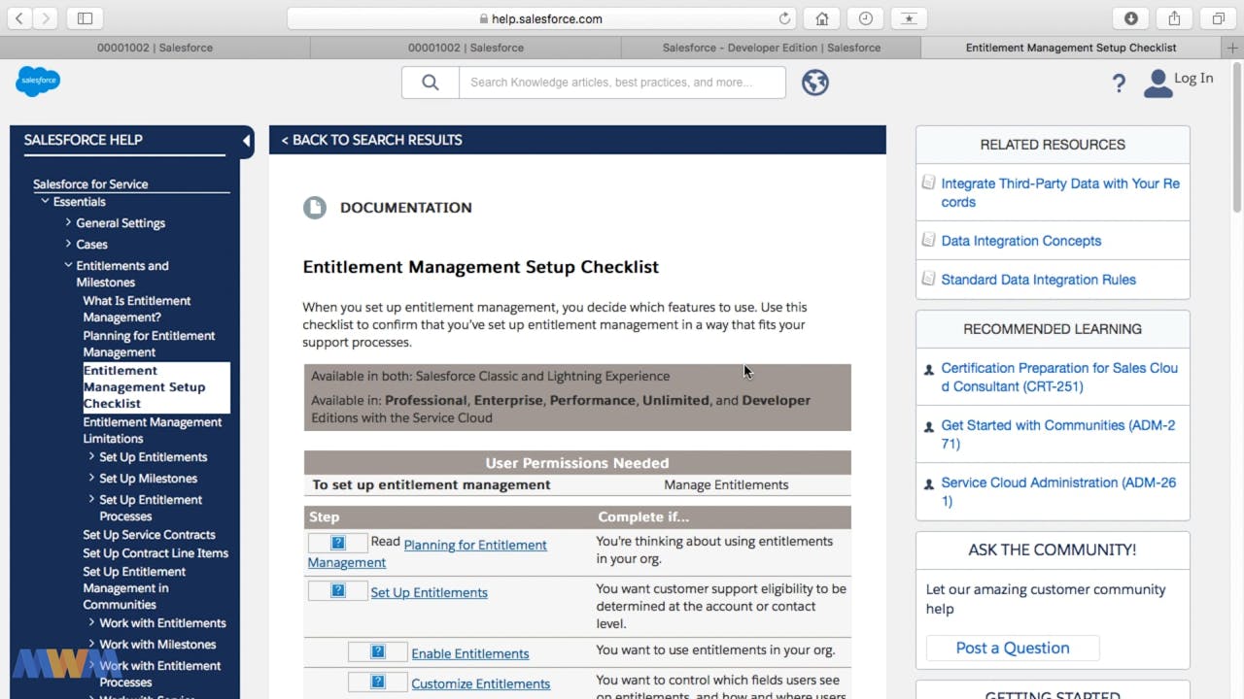Click help icon beside Enable Entitlements
This screenshot has height=699, width=1244.
click(378, 651)
